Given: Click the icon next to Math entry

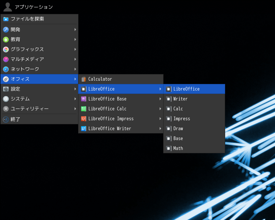Looking at the screenshot, I should pyautogui.click(x=169, y=148).
